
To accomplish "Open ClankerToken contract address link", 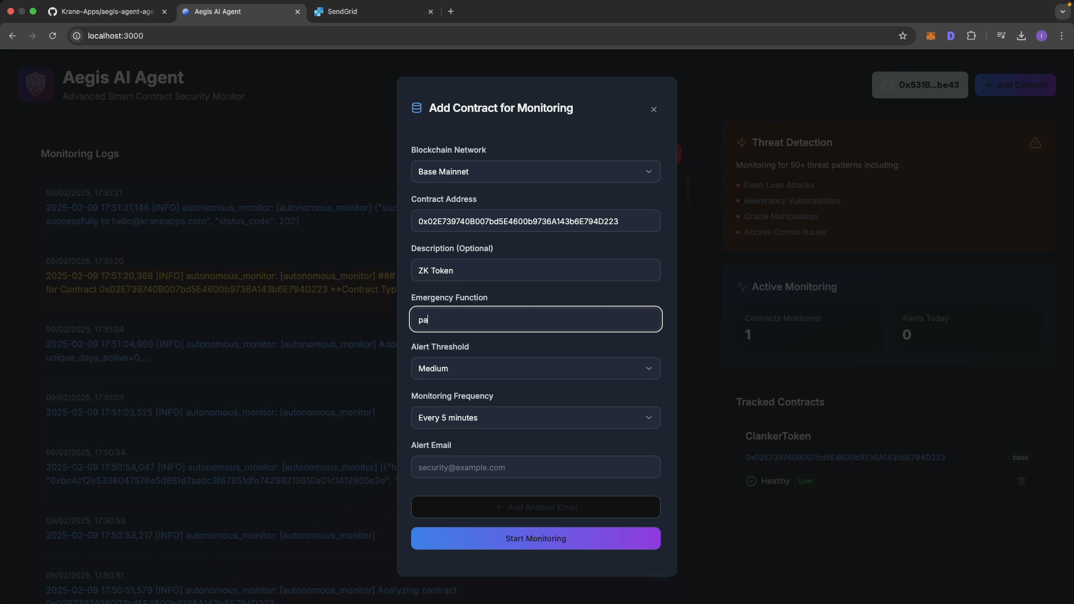I will click(x=845, y=457).
